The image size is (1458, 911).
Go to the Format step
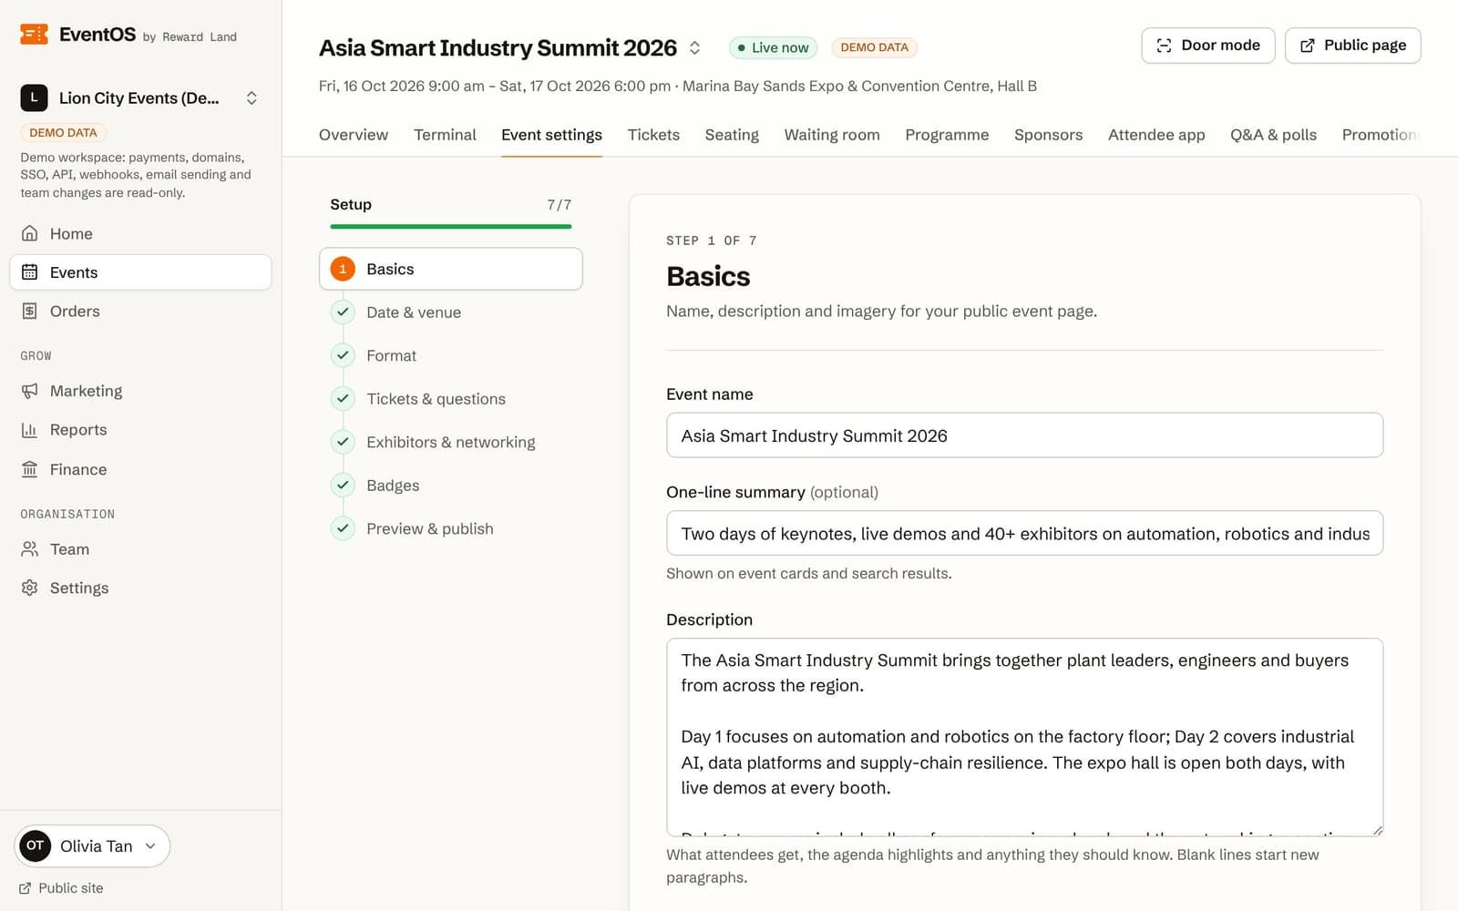tap(451, 356)
